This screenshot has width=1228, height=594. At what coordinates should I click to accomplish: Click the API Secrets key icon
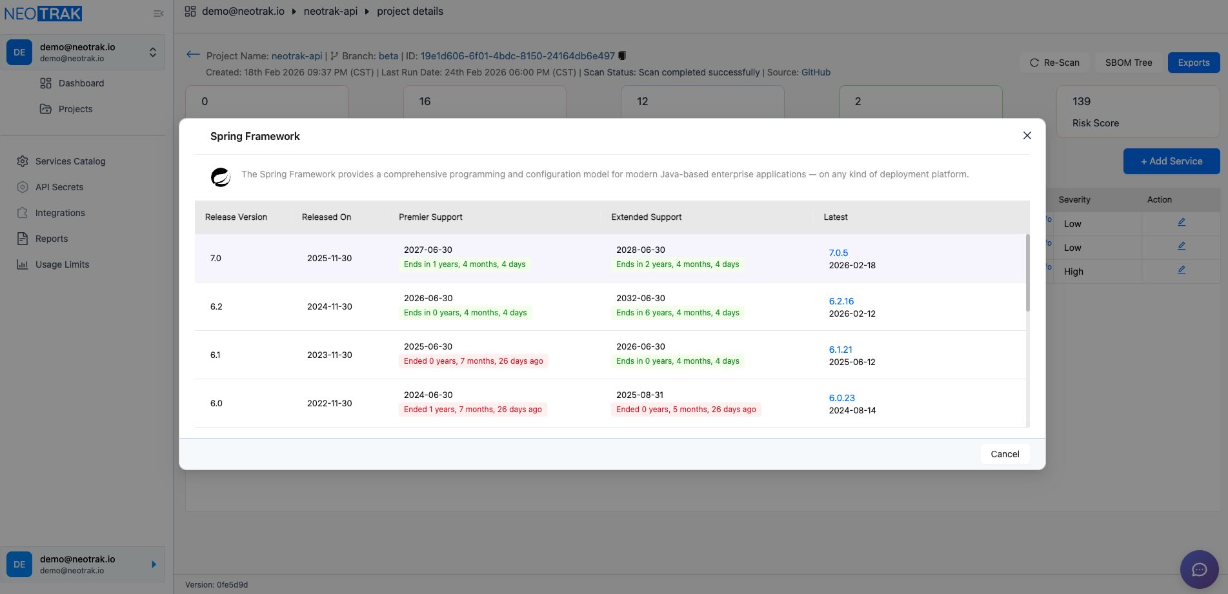[23, 187]
